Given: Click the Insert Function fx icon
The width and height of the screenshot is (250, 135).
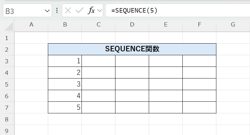Looking at the screenshot, I should (92, 11).
